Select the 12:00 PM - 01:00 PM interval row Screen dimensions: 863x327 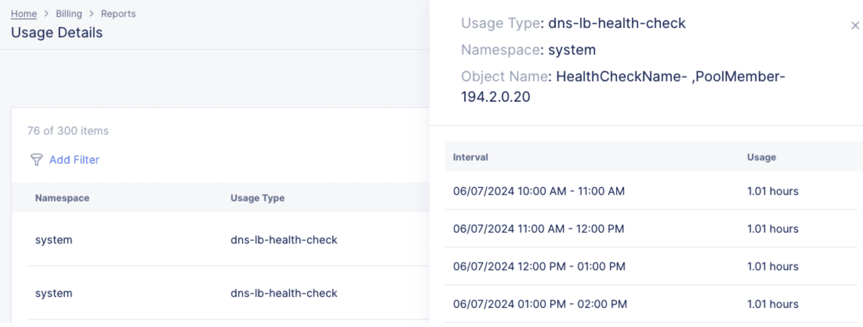tap(539, 267)
